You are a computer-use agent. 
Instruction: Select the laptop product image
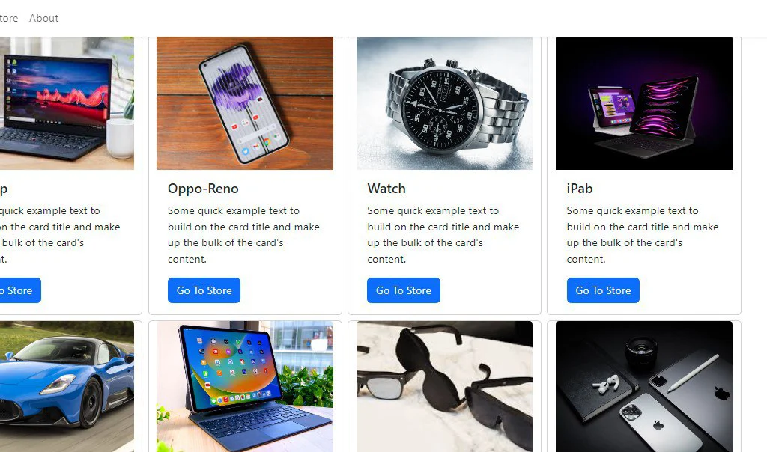(x=67, y=103)
